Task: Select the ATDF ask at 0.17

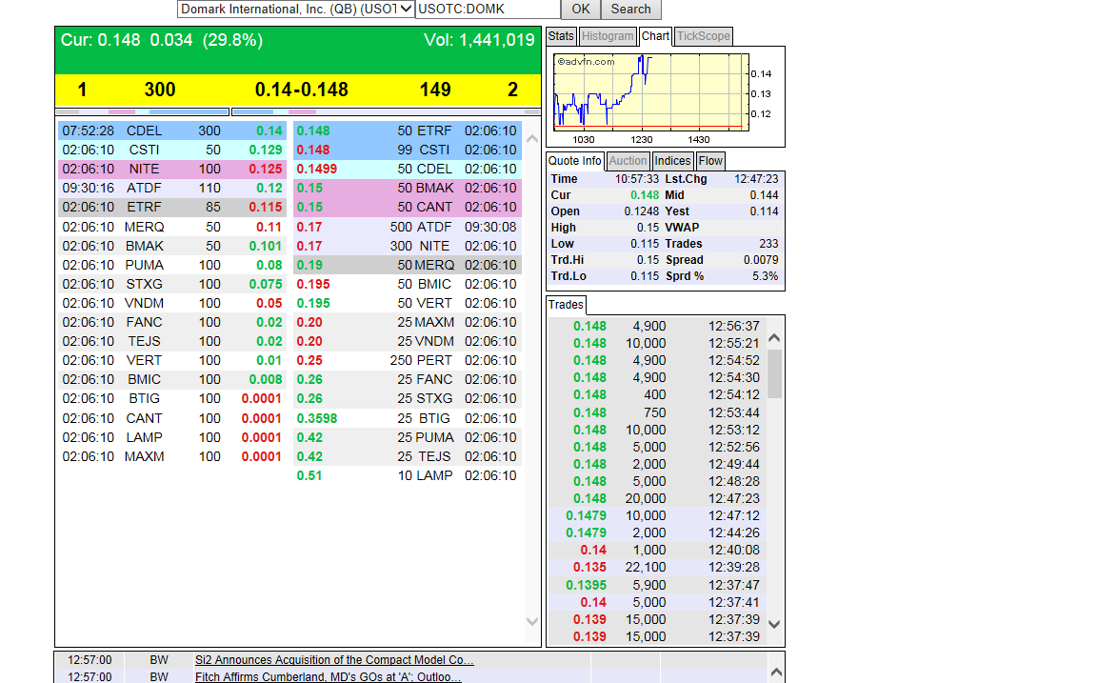Action: pos(408,227)
